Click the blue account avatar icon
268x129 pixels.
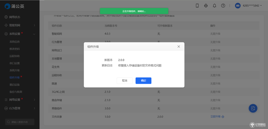click(238, 6)
